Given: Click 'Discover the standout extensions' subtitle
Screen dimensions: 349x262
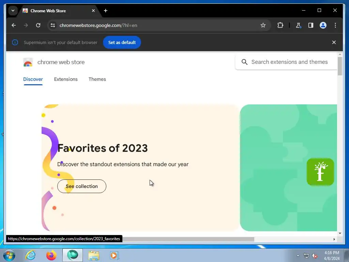Looking at the screenshot, I should coord(123,164).
